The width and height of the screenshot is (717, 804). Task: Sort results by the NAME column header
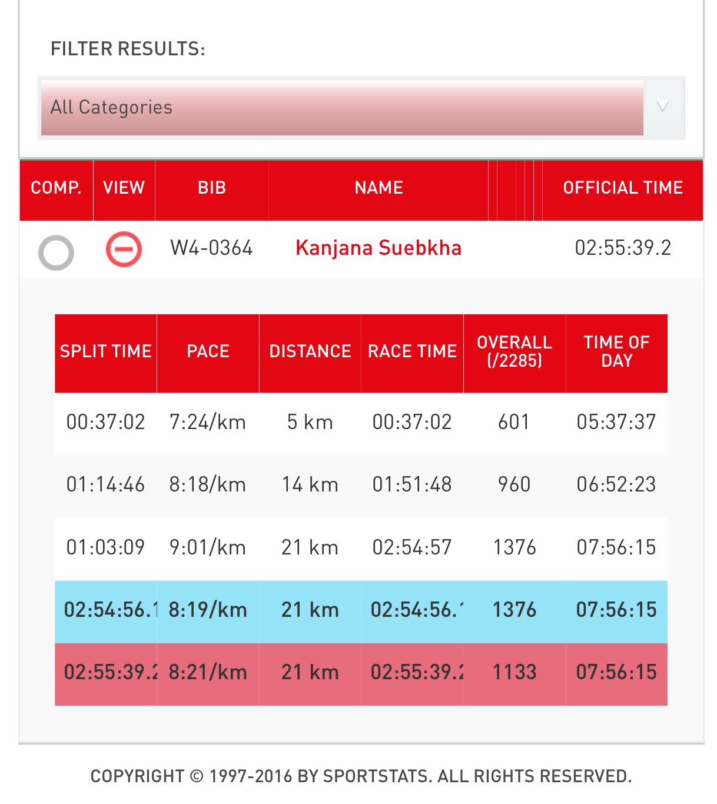tap(379, 188)
